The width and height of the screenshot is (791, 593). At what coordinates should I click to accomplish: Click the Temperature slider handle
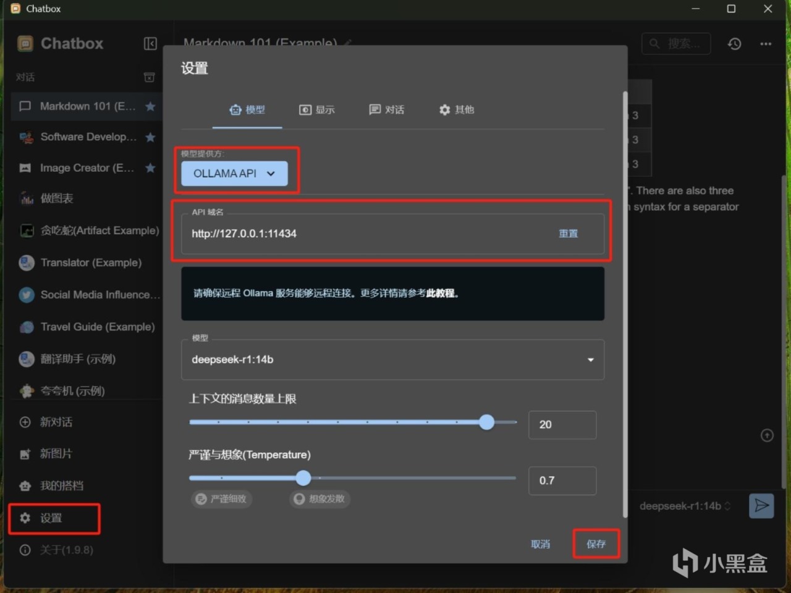(x=303, y=477)
